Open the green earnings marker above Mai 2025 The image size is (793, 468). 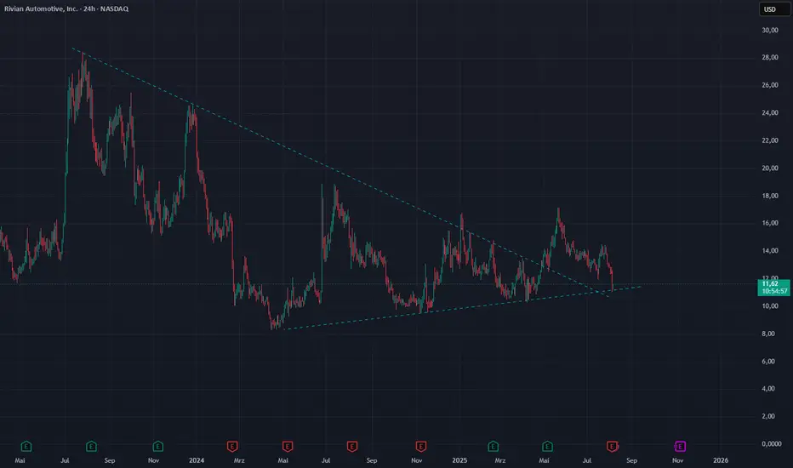pyautogui.click(x=547, y=446)
